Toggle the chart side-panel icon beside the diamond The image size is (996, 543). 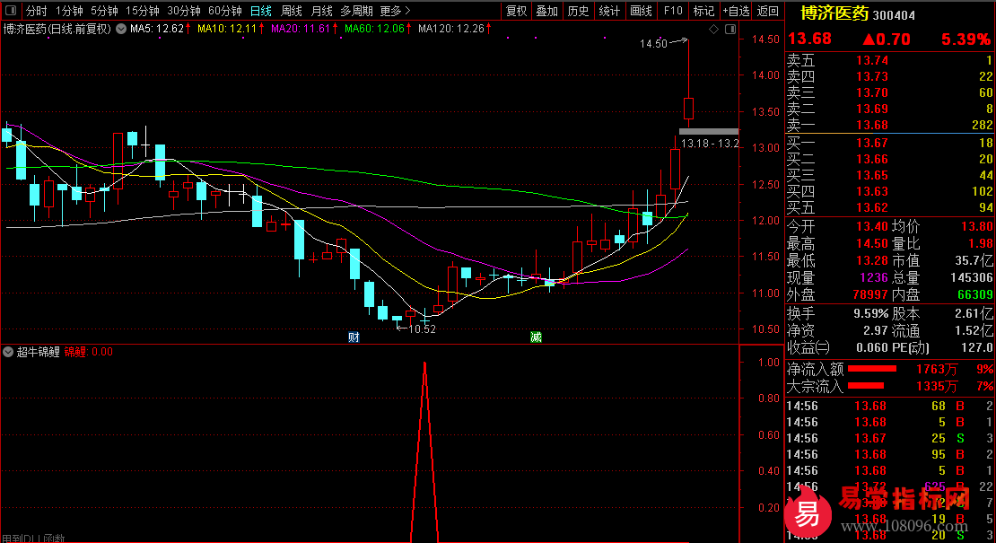(x=730, y=30)
